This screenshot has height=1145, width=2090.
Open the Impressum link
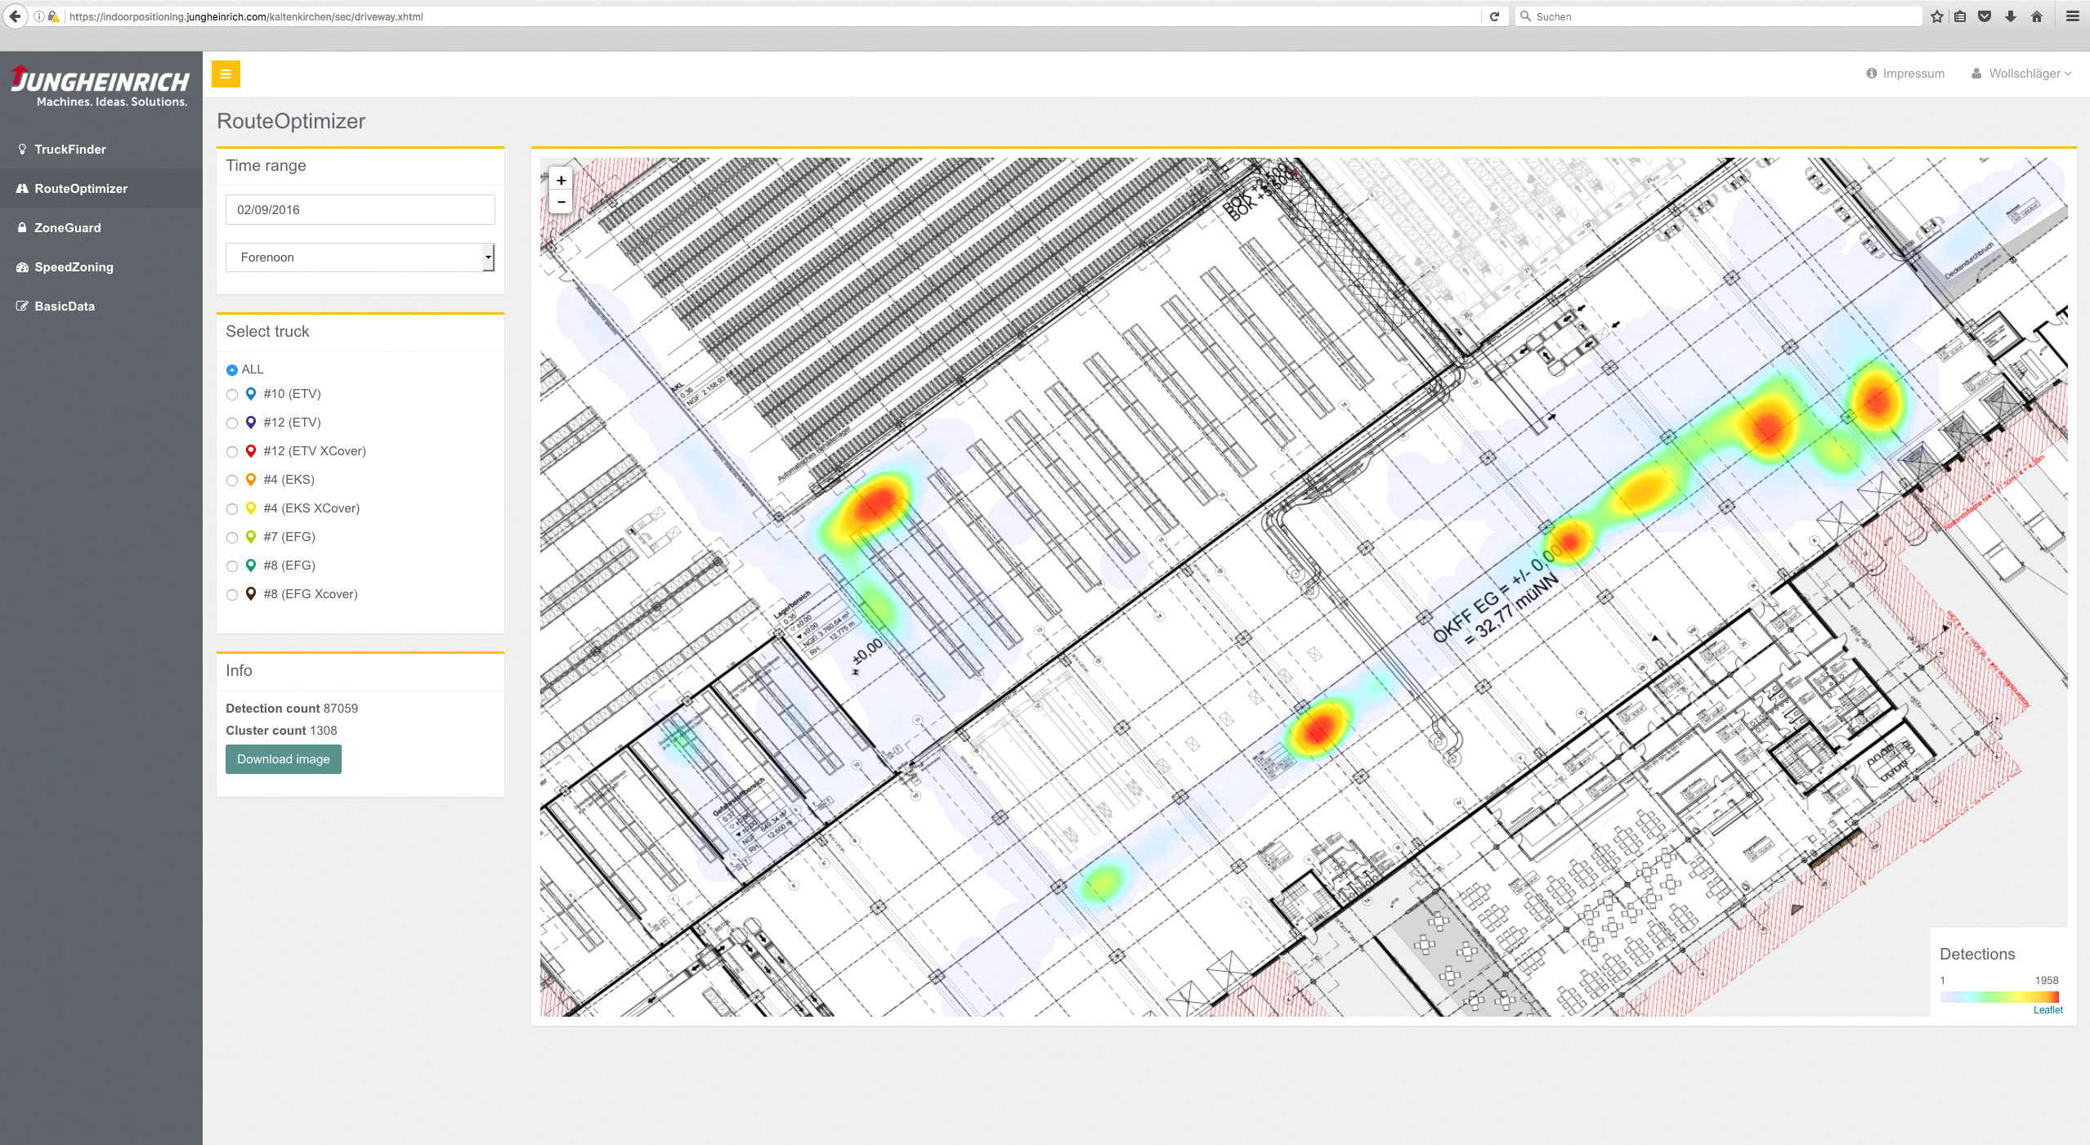(x=1913, y=74)
